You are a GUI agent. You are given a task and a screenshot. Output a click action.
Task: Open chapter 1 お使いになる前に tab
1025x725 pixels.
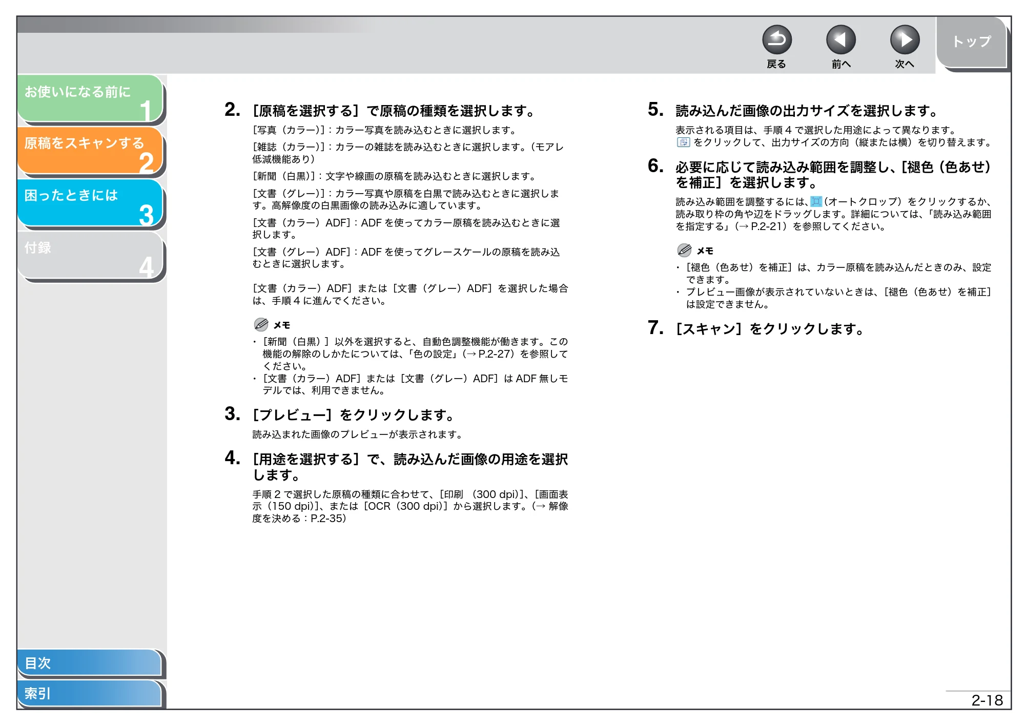(90, 98)
